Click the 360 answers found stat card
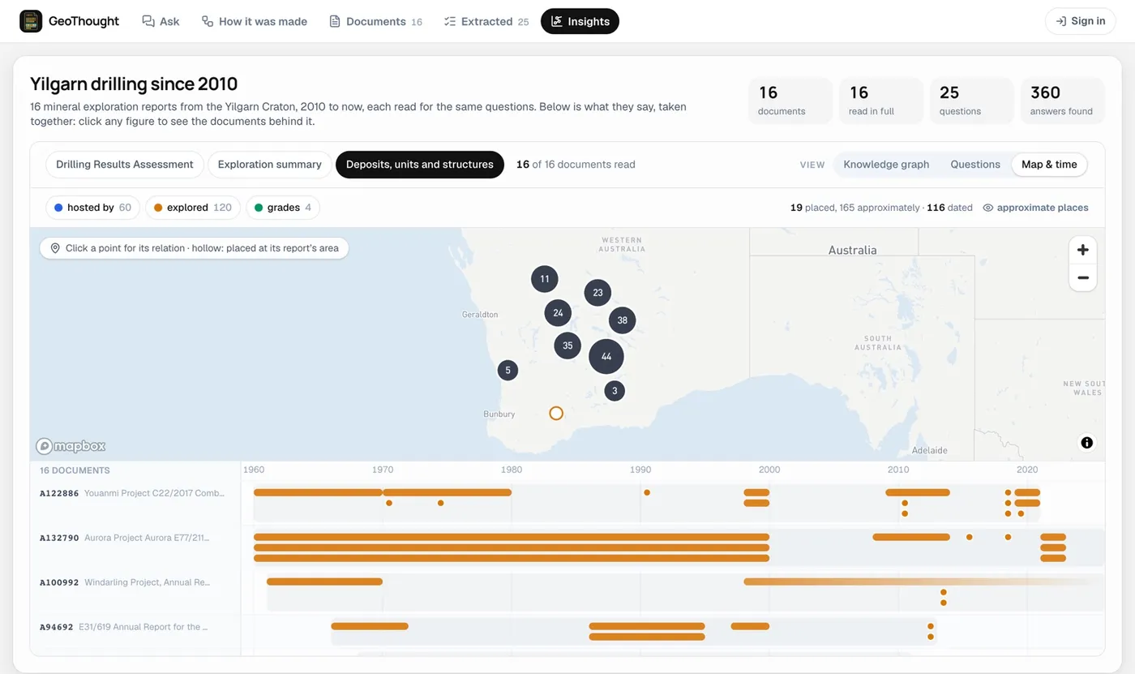Image resolution: width=1135 pixels, height=674 pixels. coord(1063,101)
